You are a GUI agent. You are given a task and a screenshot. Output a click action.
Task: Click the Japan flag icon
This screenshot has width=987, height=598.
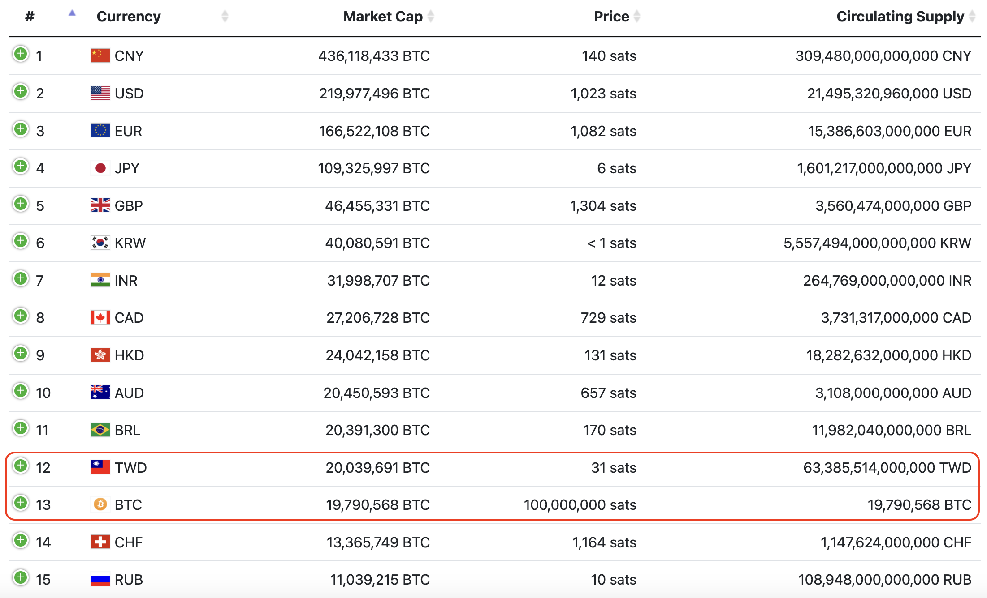pyautogui.click(x=100, y=168)
